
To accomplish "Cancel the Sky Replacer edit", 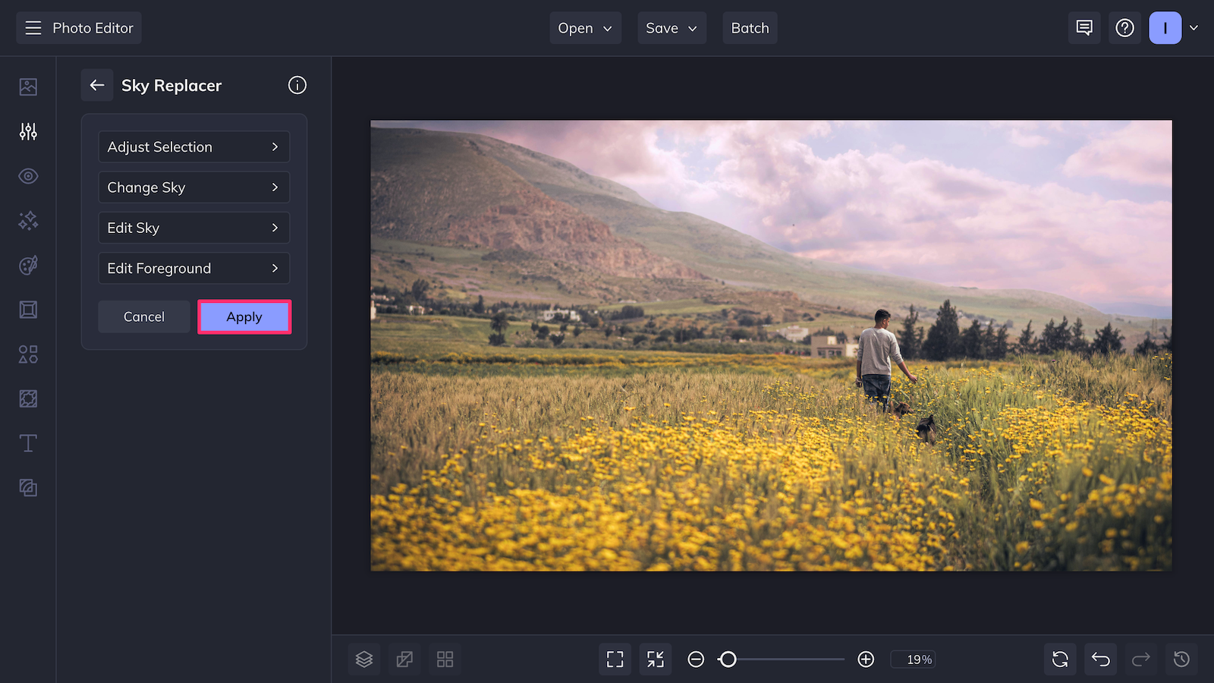I will (143, 316).
